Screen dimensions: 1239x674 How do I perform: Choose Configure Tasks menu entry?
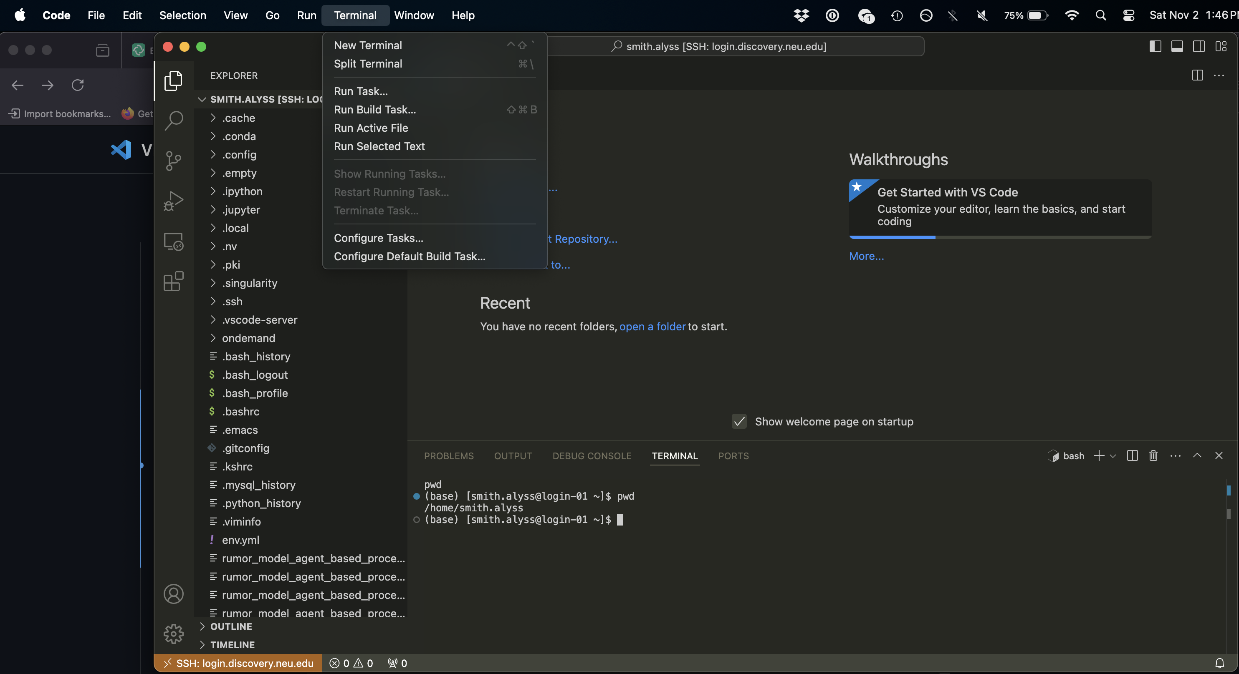coord(434,238)
